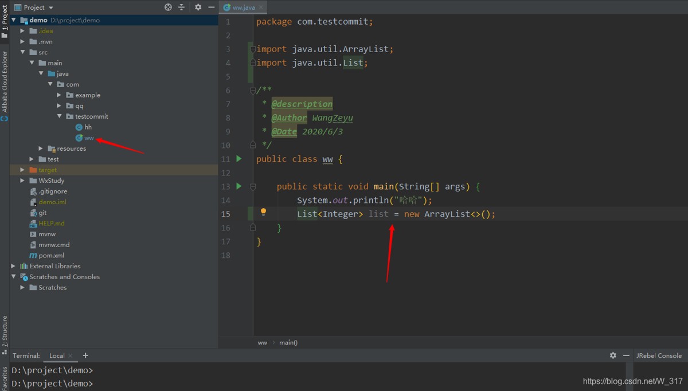Viewport: 688px width, 391px height.
Task: Toggle code folding for the main method
Action: coord(253,186)
